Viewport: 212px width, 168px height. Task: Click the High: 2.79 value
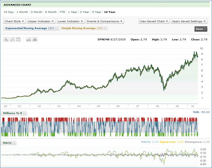159,39
